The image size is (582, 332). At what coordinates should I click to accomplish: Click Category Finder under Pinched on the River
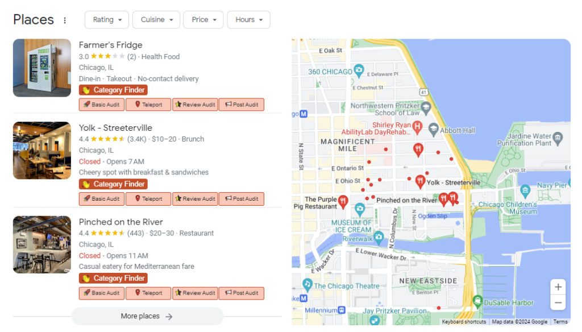click(x=113, y=278)
